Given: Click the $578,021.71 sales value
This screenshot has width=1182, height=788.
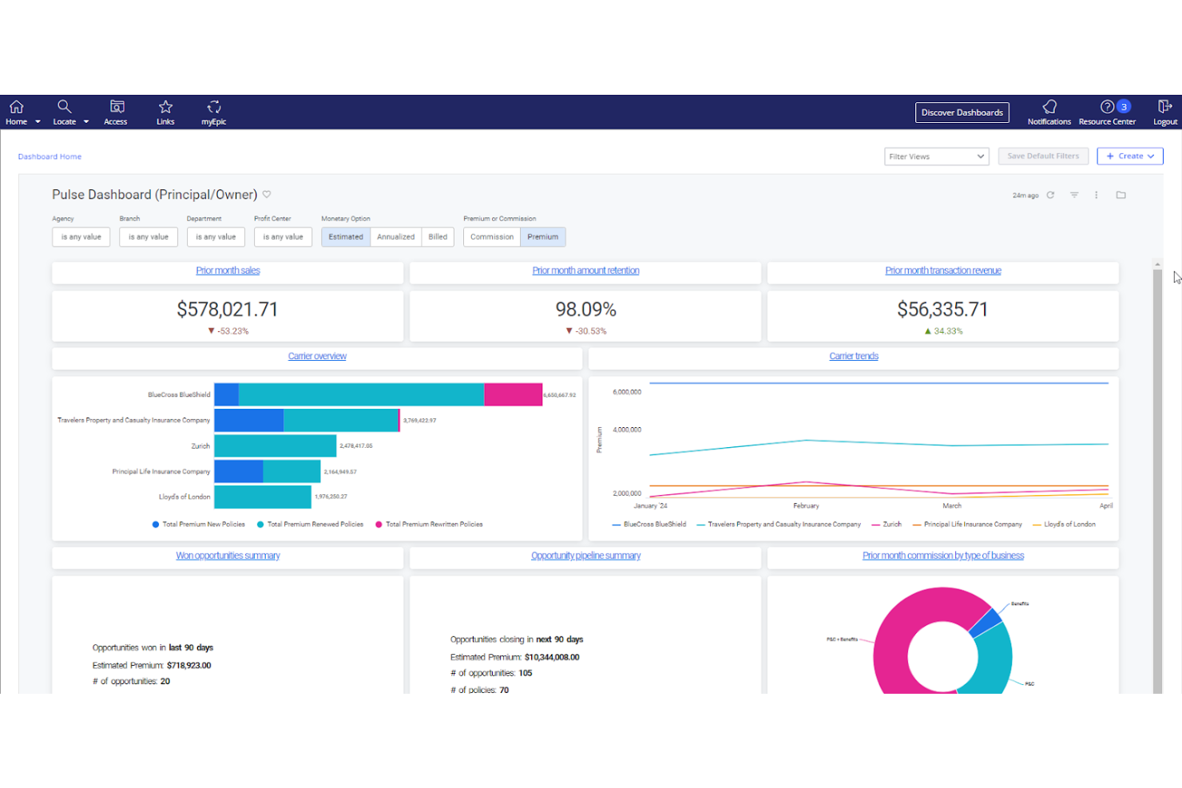Looking at the screenshot, I should [x=228, y=309].
